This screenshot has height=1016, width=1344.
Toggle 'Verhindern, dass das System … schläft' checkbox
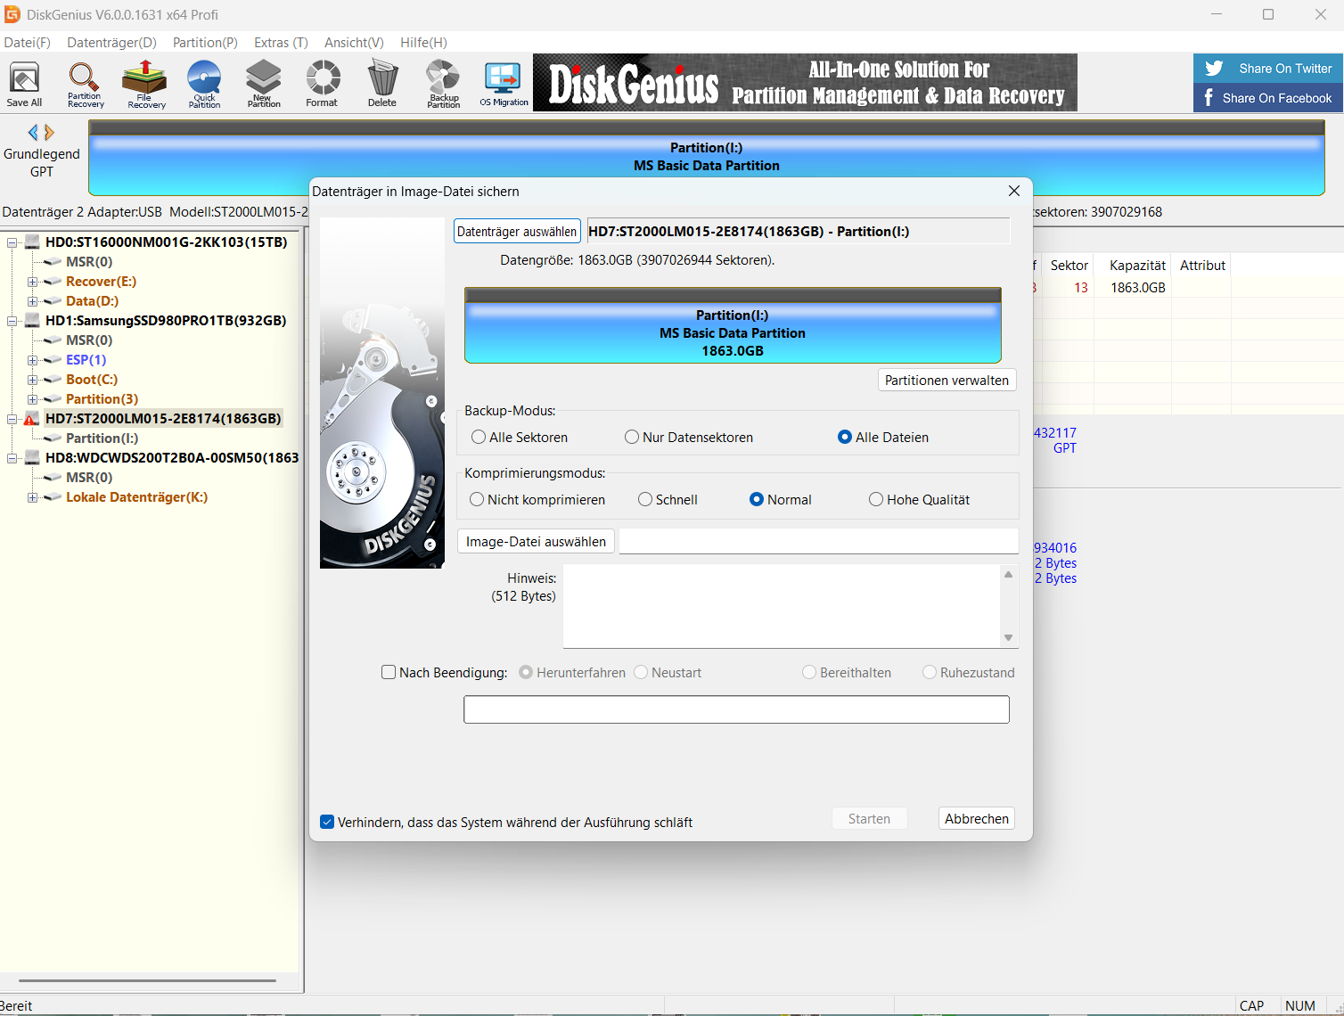pos(327,822)
